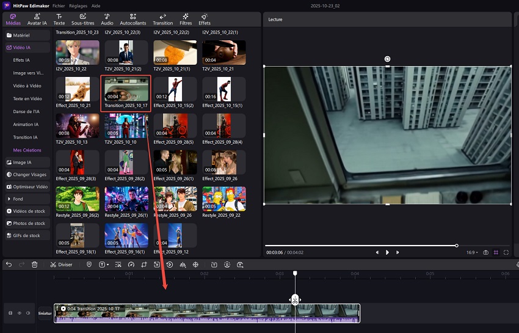Delete the clip with the trash icon
The width and height of the screenshot is (519, 333).
(x=35, y=265)
